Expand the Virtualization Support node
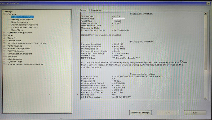 coord(4,54)
